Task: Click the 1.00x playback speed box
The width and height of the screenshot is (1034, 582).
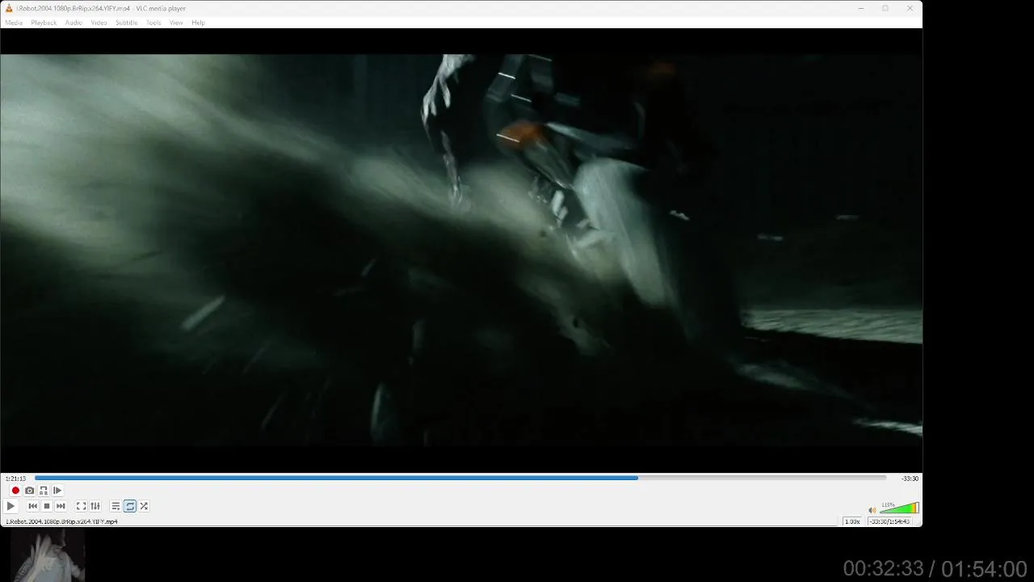Action: coord(852,521)
